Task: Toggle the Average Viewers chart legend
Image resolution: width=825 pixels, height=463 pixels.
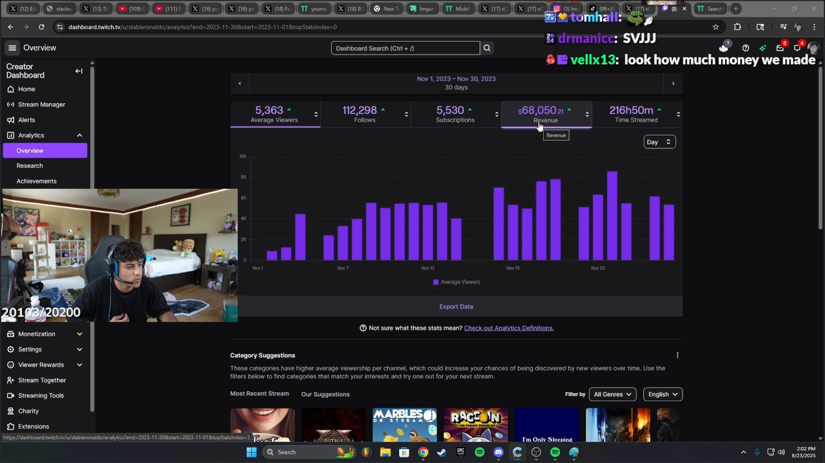Action: [x=457, y=282]
